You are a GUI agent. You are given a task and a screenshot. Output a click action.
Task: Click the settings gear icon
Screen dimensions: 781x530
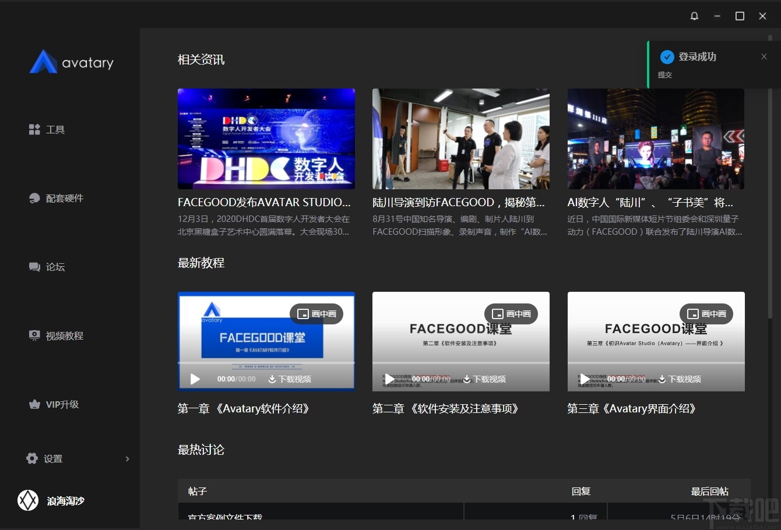tap(32, 458)
